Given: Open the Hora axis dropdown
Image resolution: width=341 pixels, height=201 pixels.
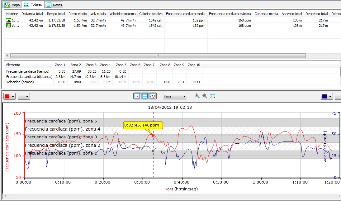Looking at the screenshot, I should click(x=175, y=96).
